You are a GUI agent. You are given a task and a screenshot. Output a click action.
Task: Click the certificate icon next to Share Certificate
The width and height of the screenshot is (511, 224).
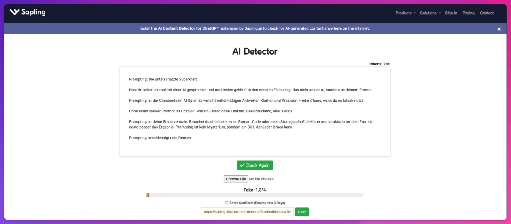click(x=227, y=203)
